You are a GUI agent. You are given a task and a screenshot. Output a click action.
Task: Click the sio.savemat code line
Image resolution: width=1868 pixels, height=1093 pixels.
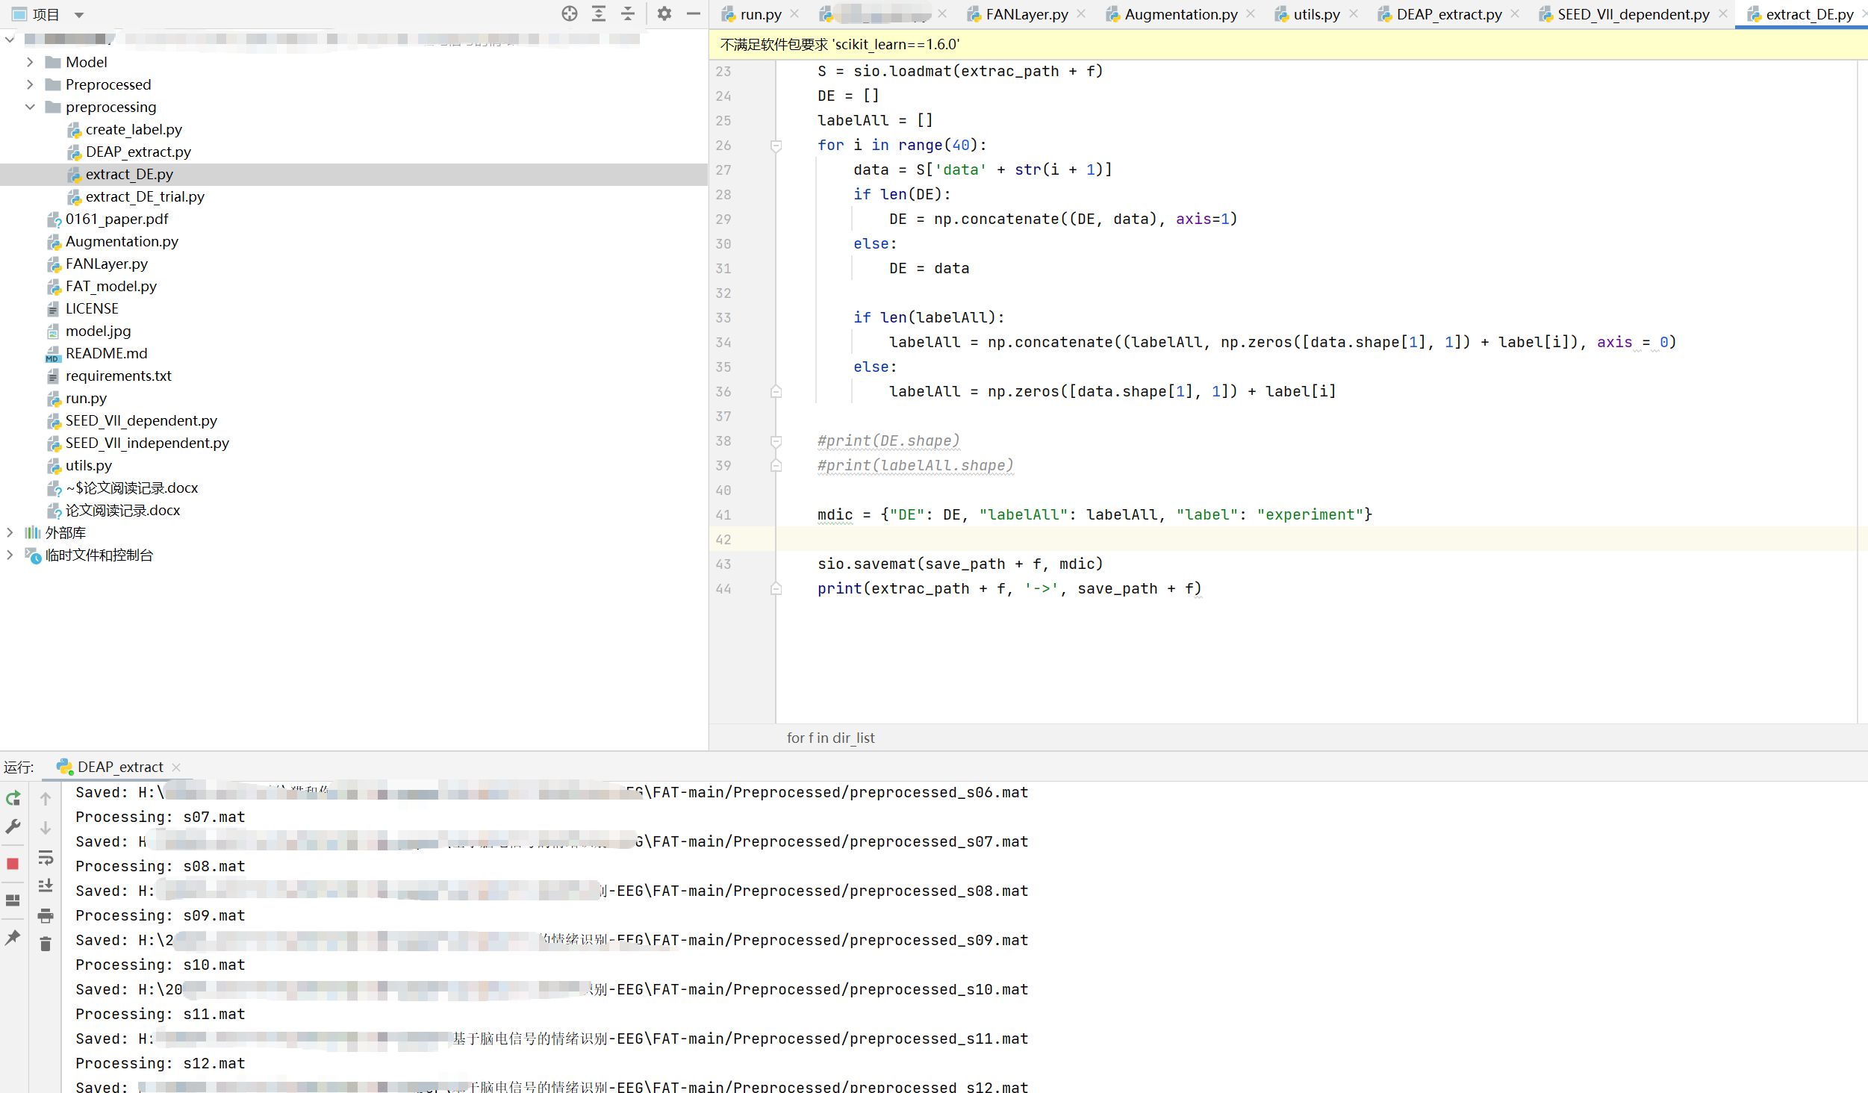point(960,564)
